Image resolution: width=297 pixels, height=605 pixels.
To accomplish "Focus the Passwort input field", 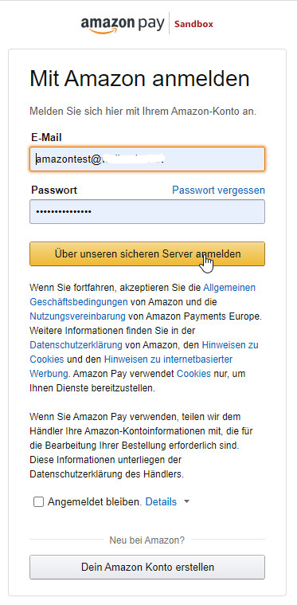I will pyautogui.click(x=147, y=211).
